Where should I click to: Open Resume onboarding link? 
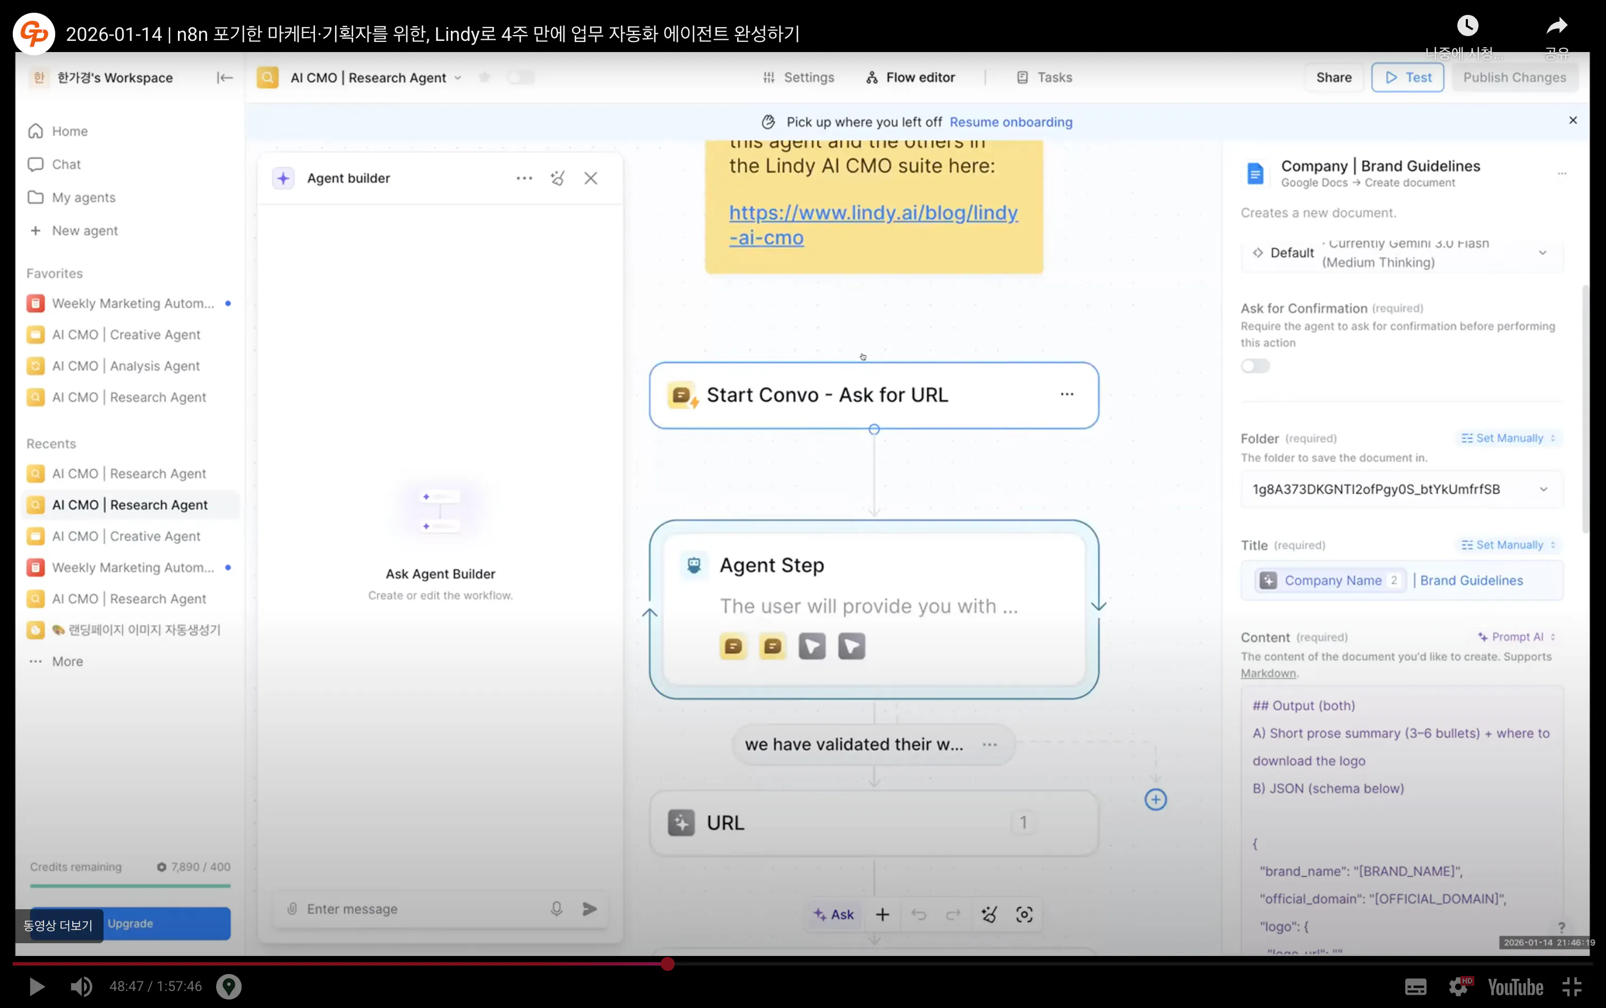coord(1011,122)
